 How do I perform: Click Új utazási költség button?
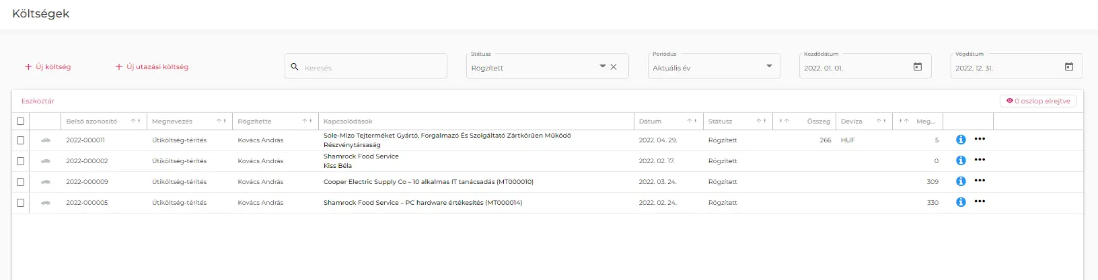click(x=151, y=67)
